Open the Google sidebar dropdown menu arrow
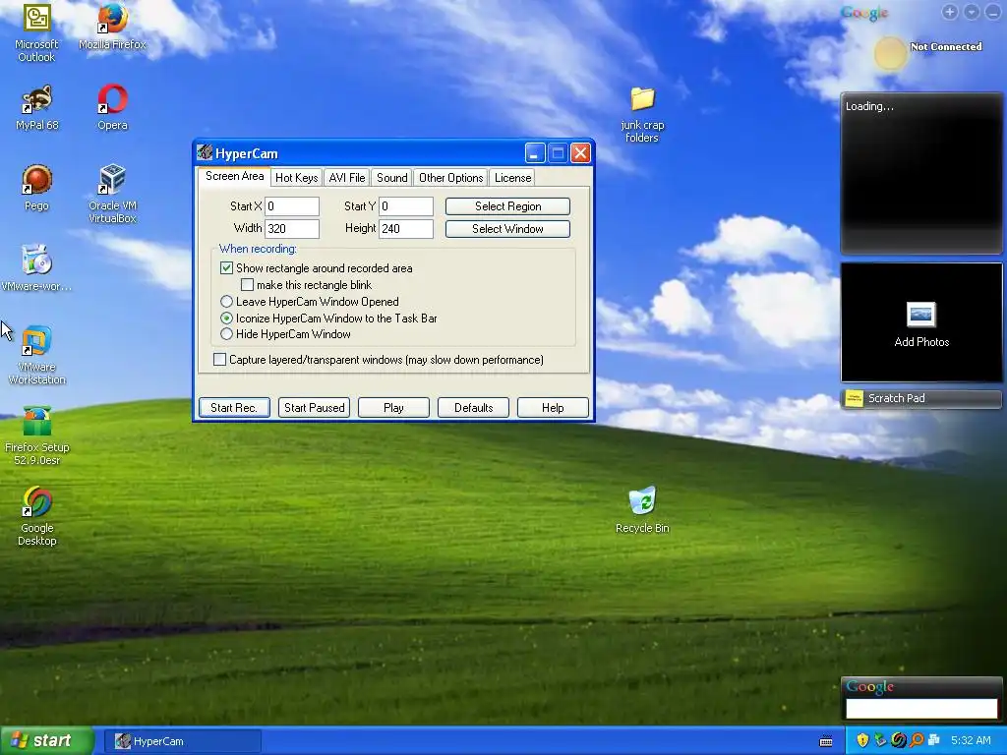 [972, 12]
